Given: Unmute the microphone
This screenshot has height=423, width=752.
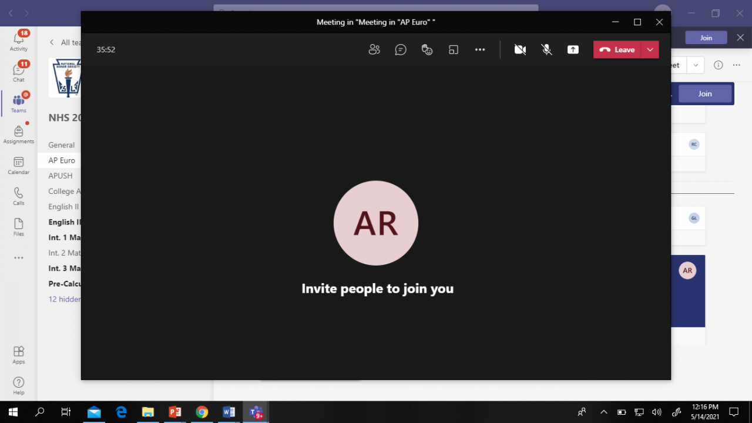Looking at the screenshot, I should 546,50.
